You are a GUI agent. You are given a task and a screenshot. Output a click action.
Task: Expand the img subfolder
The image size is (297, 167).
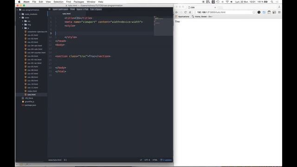pyautogui.click(x=23, y=25)
